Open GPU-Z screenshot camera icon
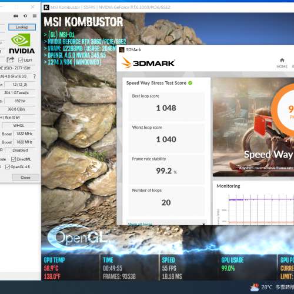 16,16
